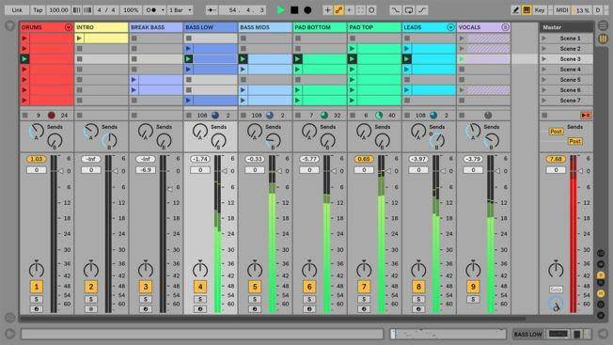Viewport: 613px width, 345px height.
Task: Fold the DRUMS group track
Action: (x=69, y=27)
